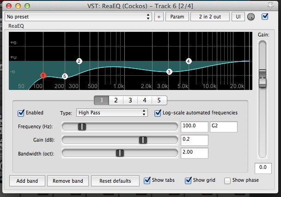
Task: Enable the Show phase checkbox
Action: [x=227, y=180]
